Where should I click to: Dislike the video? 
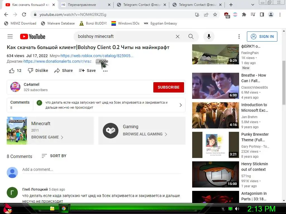[x=38, y=70]
